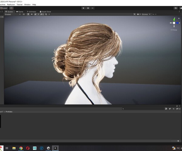Open Task View on the taskbar
This screenshot has width=182, height=151.
(7, 148)
